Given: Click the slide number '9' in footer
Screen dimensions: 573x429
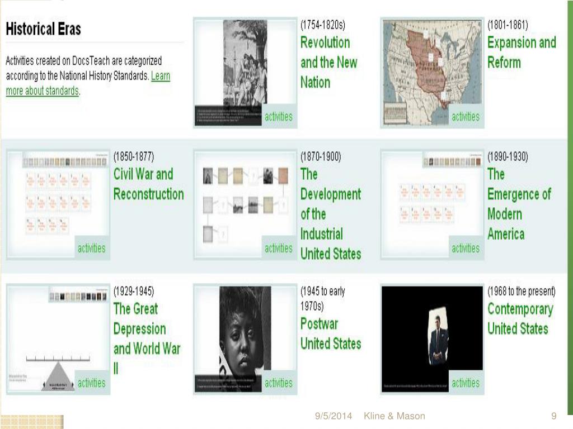Looking at the screenshot, I should point(553,416).
